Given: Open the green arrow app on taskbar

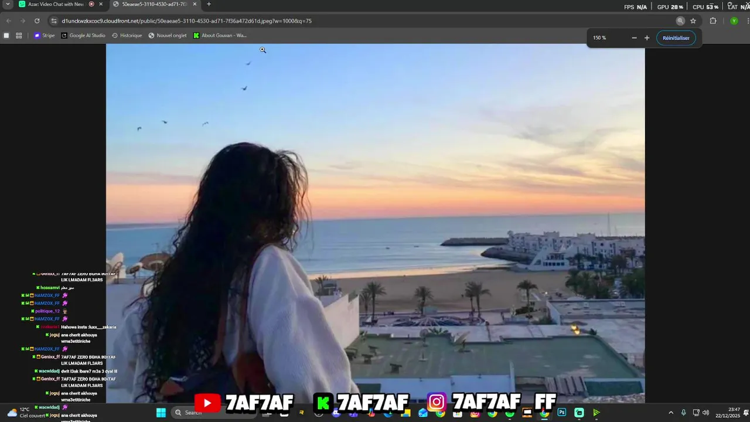Looking at the screenshot, I should point(596,413).
